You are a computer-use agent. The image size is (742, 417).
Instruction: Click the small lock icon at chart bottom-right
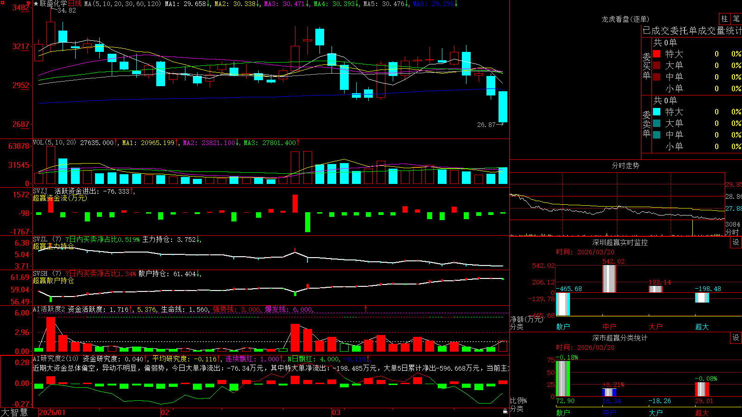pyautogui.click(x=505, y=411)
